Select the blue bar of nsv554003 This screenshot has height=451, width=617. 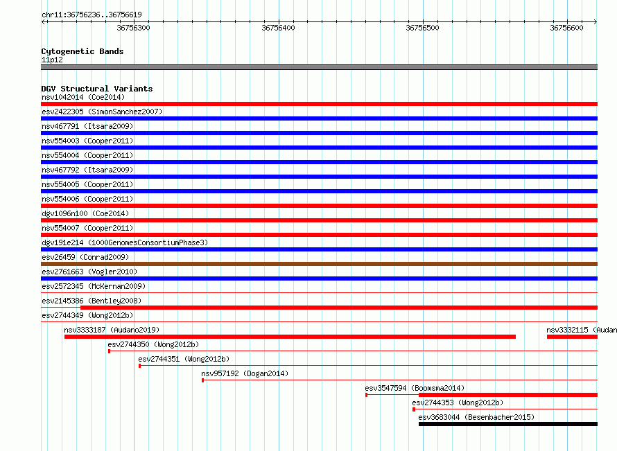tap(319, 148)
